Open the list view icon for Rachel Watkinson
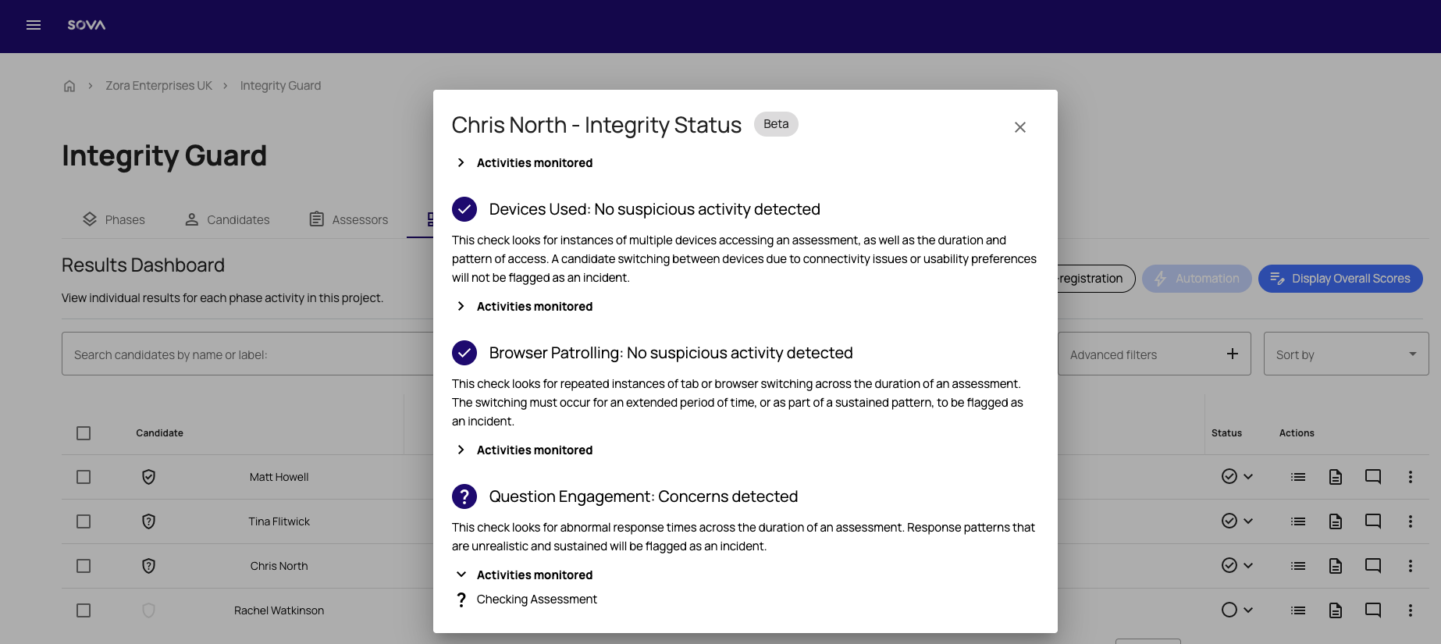The image size is (1441, 644). 1298,610
